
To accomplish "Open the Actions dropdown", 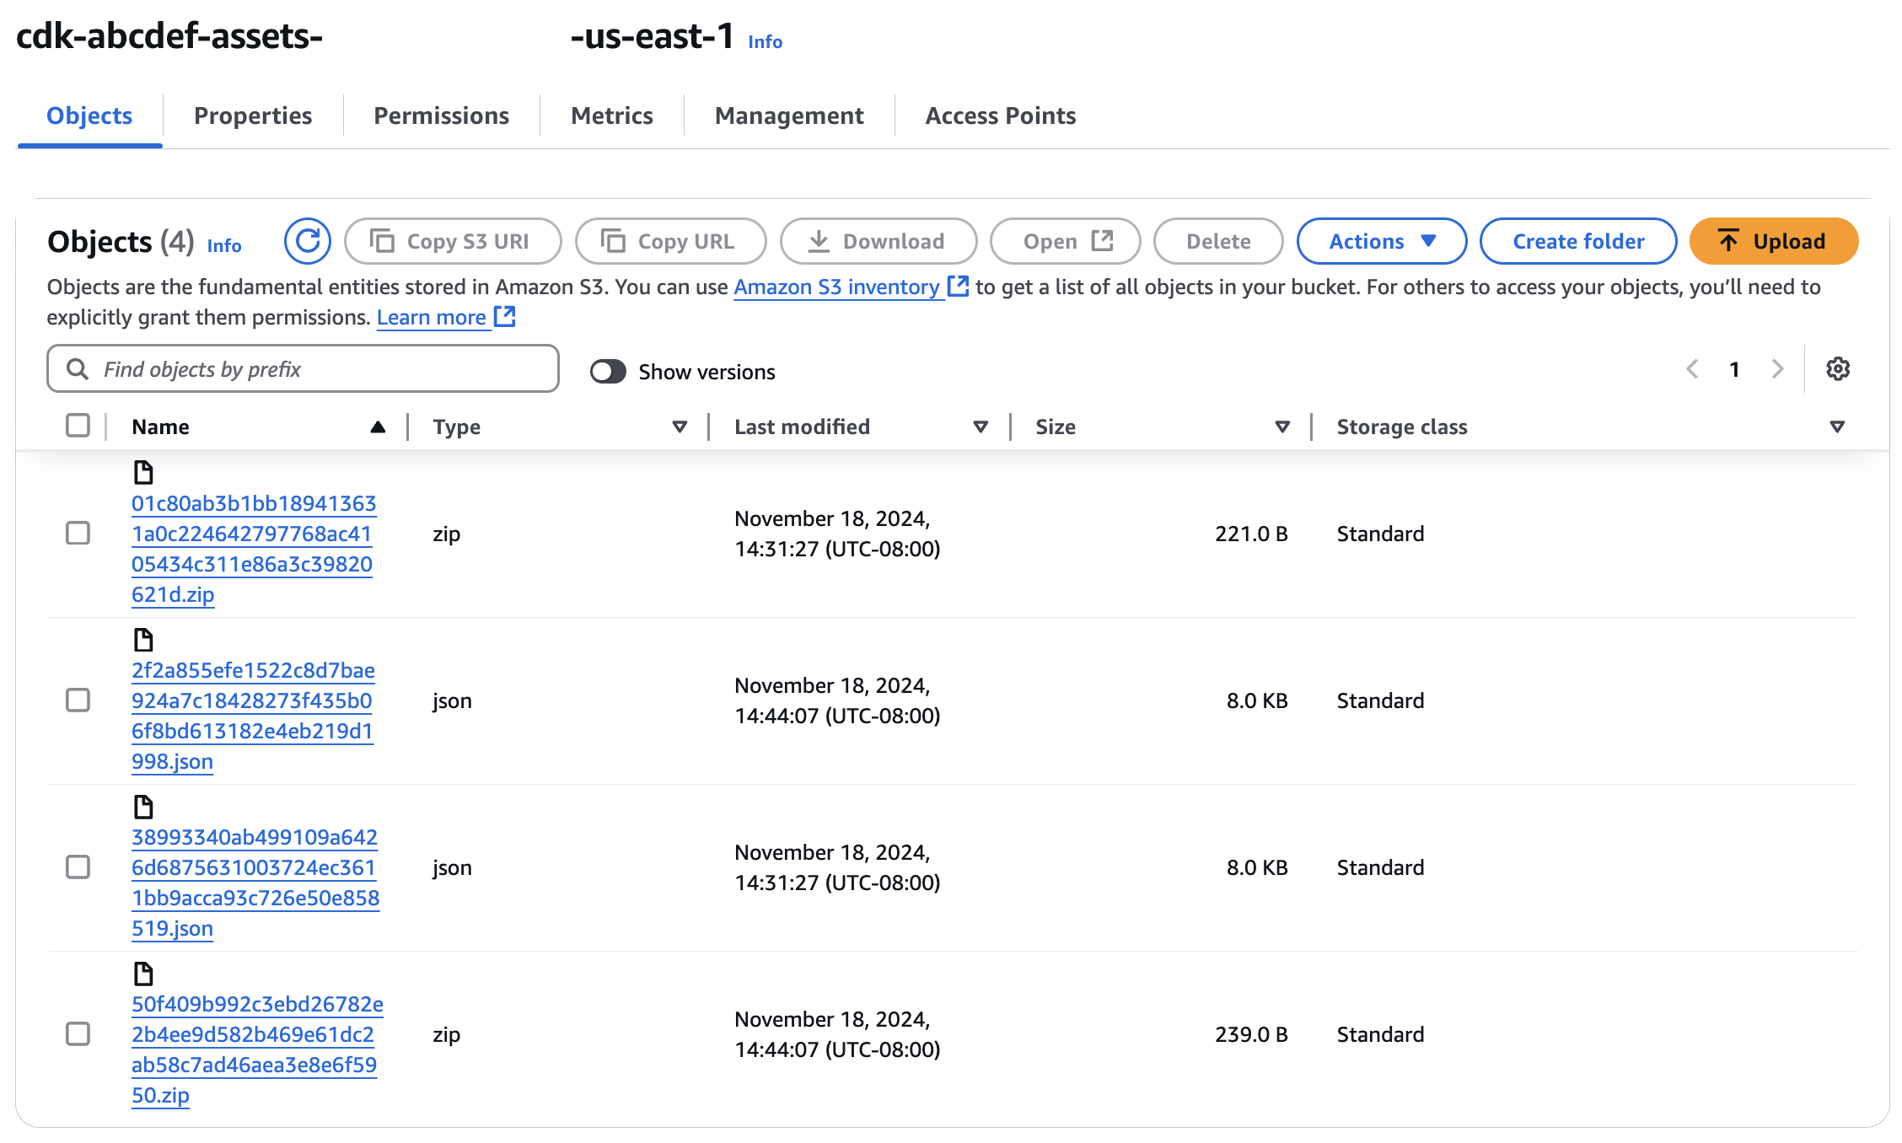I will 1381,241.
